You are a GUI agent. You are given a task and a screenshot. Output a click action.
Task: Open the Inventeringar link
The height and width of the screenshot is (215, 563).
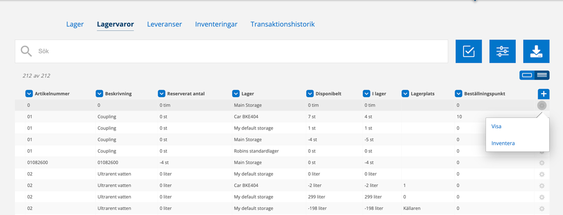tap(216, 24)
